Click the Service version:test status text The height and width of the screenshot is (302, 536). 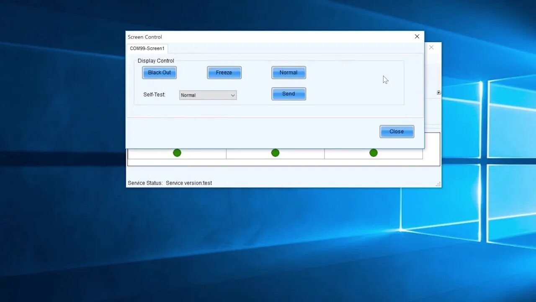(189, 183)
